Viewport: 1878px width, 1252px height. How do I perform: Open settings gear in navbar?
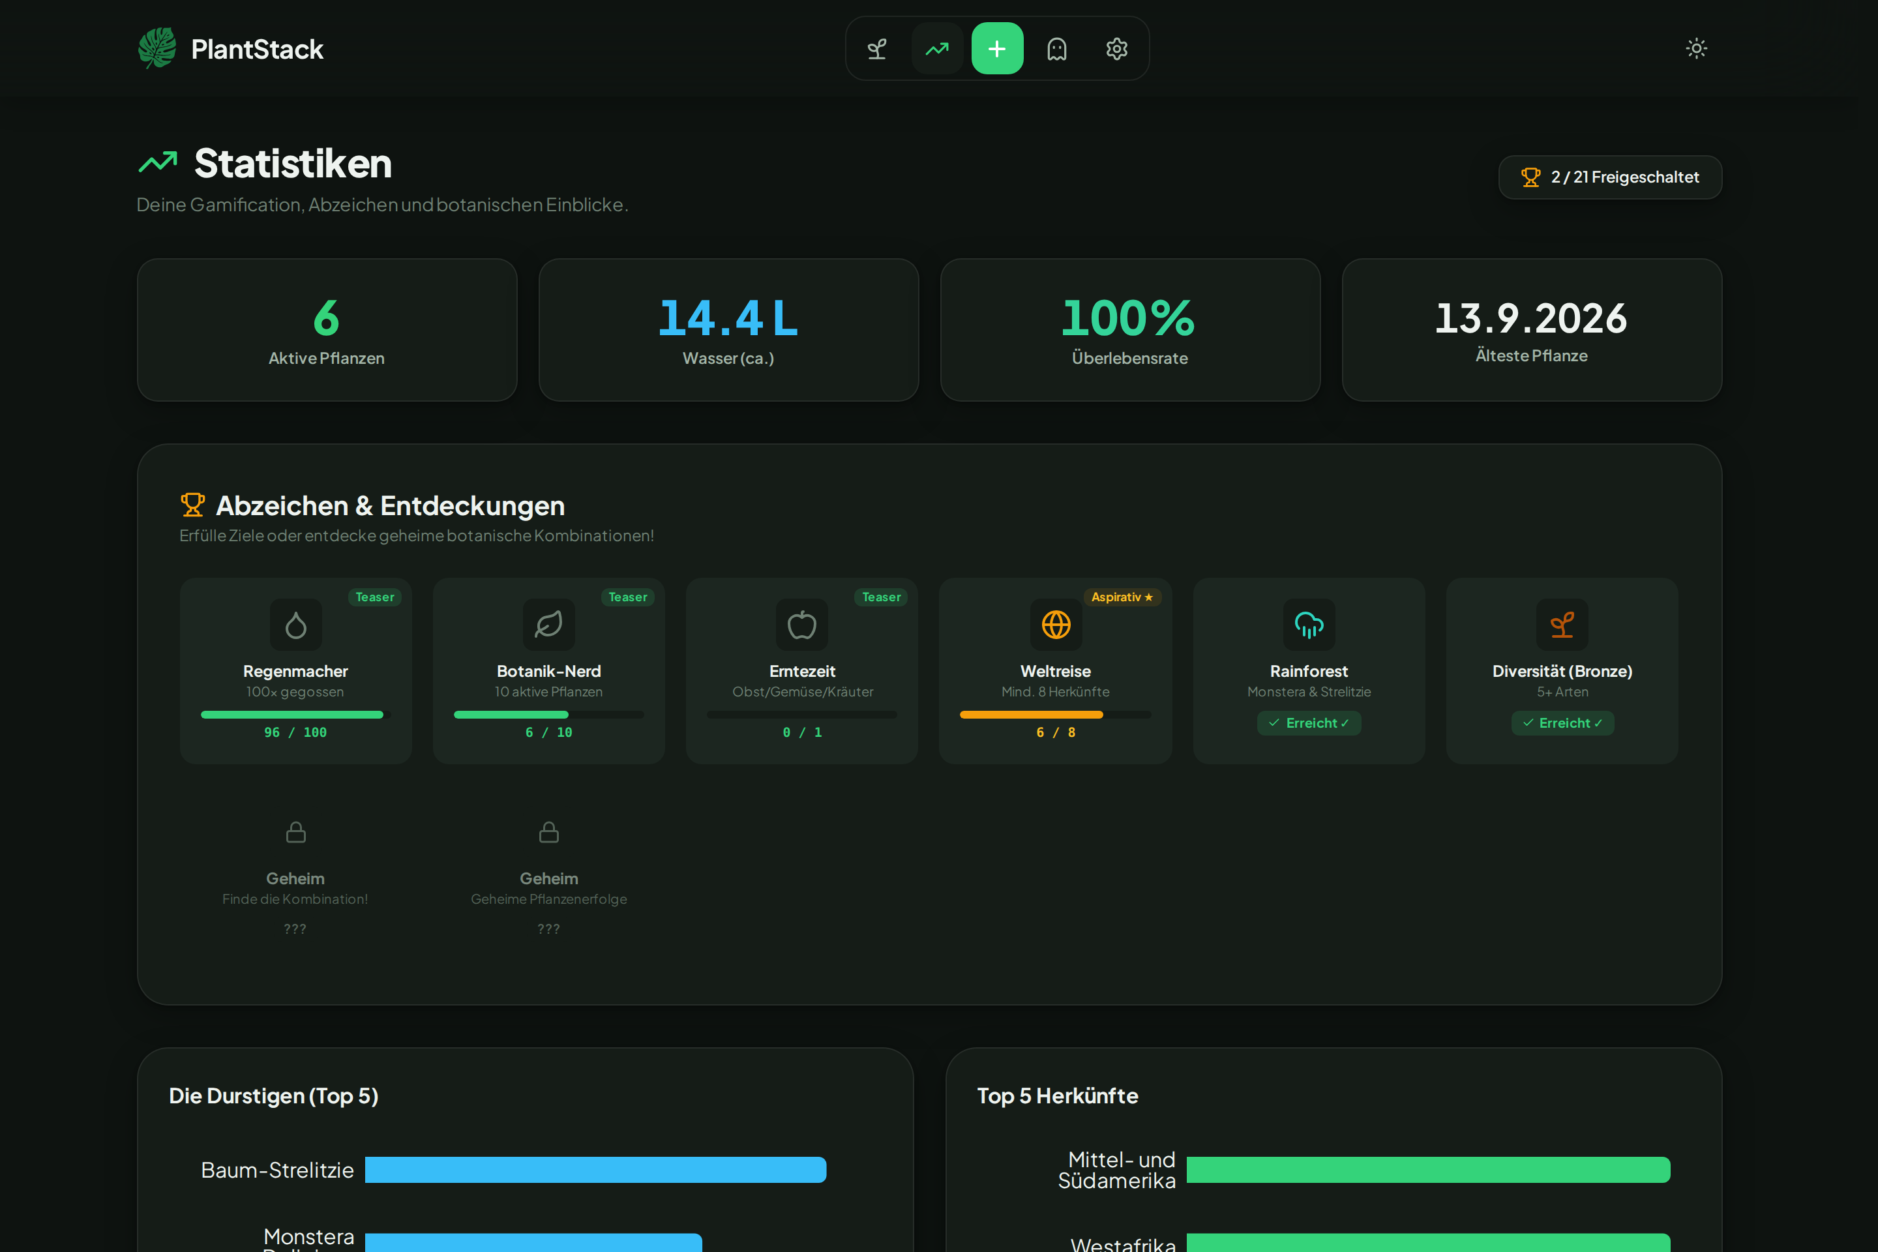click(x=1116, y=49)
